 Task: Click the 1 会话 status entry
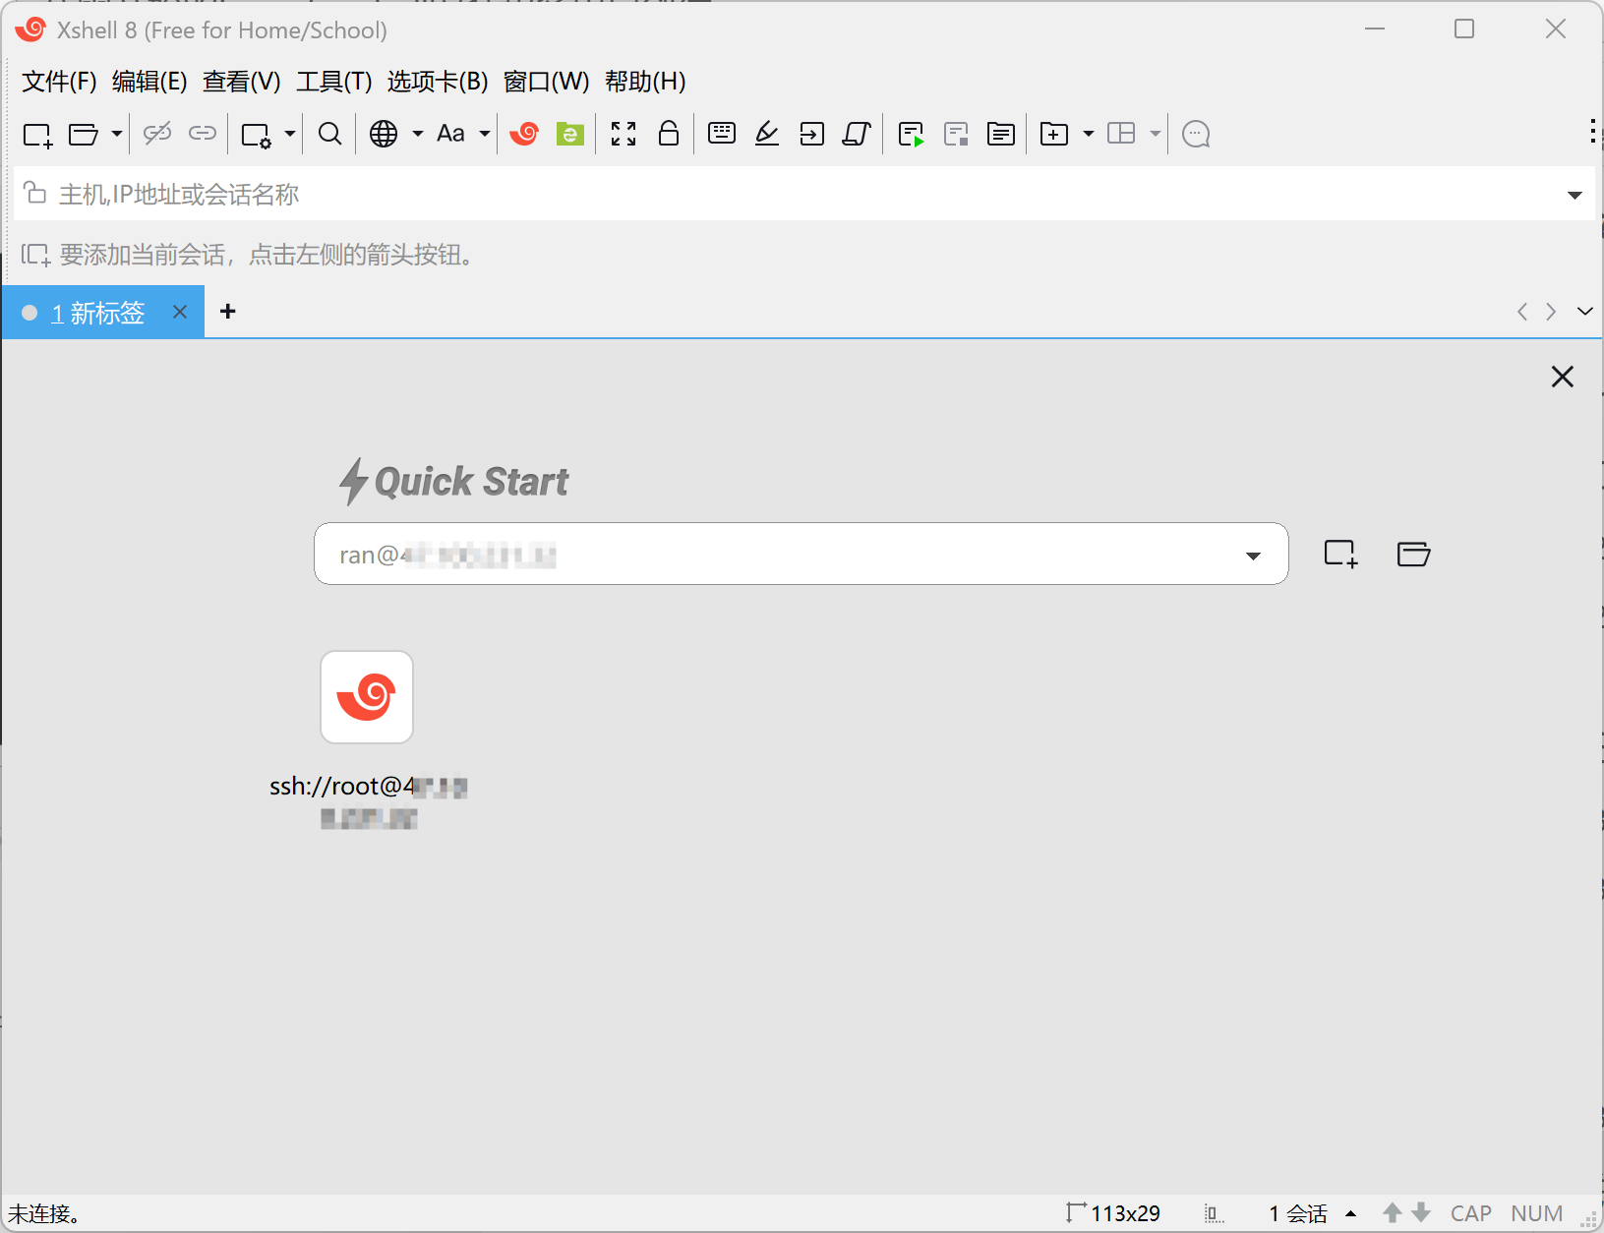coord(1298,1213)
